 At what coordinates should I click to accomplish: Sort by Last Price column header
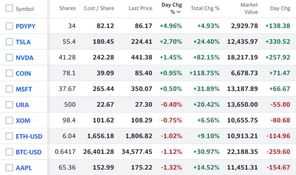[x=140, y=8]
